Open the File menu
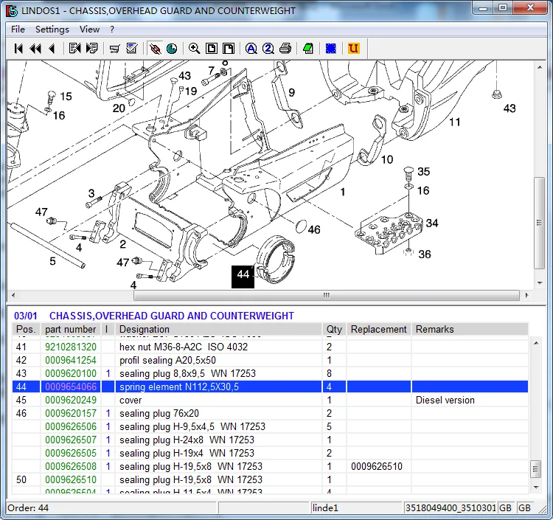 pos(18,30)
